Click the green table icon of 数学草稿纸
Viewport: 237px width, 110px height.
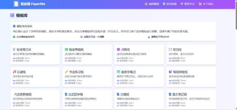(x=66, y=49)
